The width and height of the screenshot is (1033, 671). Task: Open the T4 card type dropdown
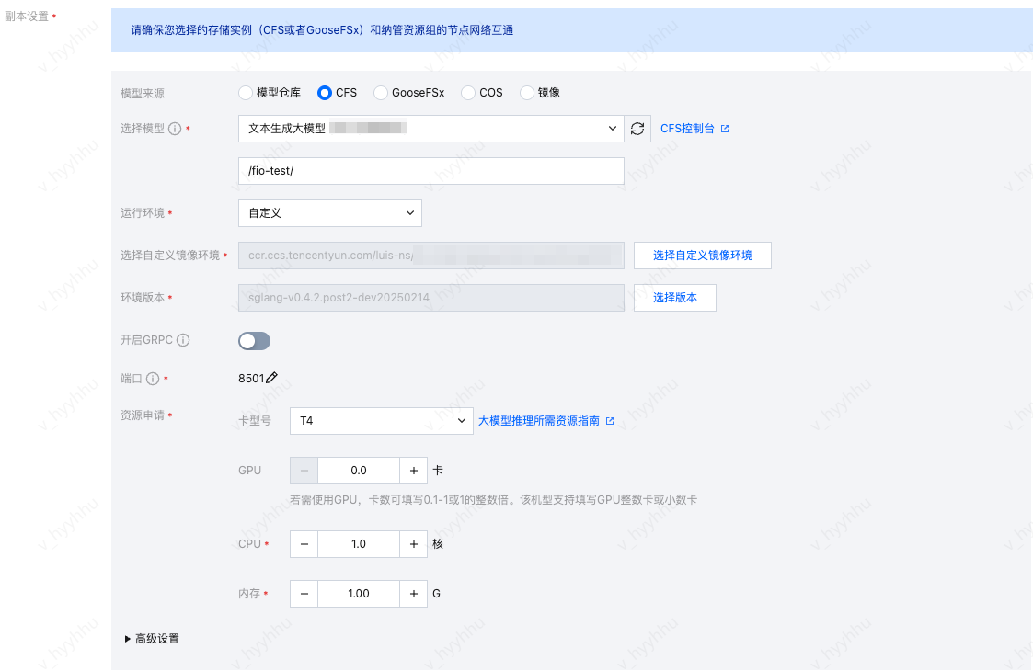click(381, 421)
